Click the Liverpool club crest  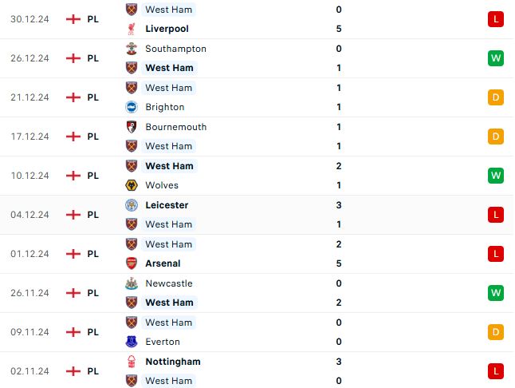pyautogui.click(x=132, y=29)
